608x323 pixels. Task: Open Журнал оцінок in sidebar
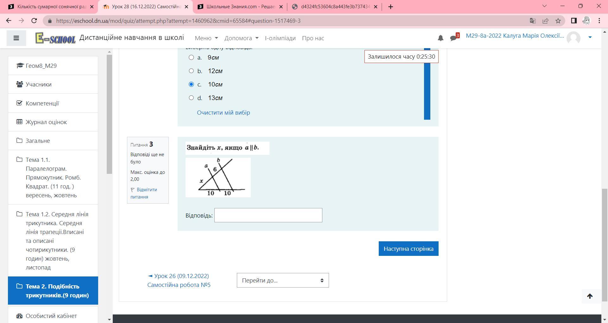tap(46, 122)
